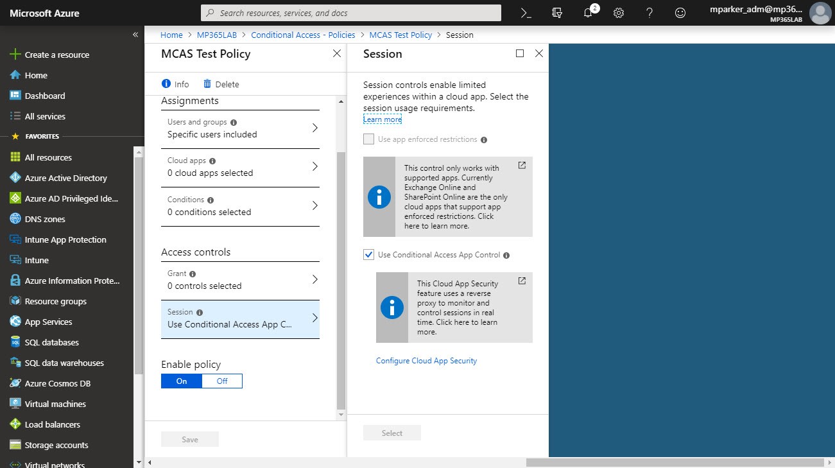Screen dimensions: 835x468
Task: Click info tooltip next to Users and groups
Action: 234,122
